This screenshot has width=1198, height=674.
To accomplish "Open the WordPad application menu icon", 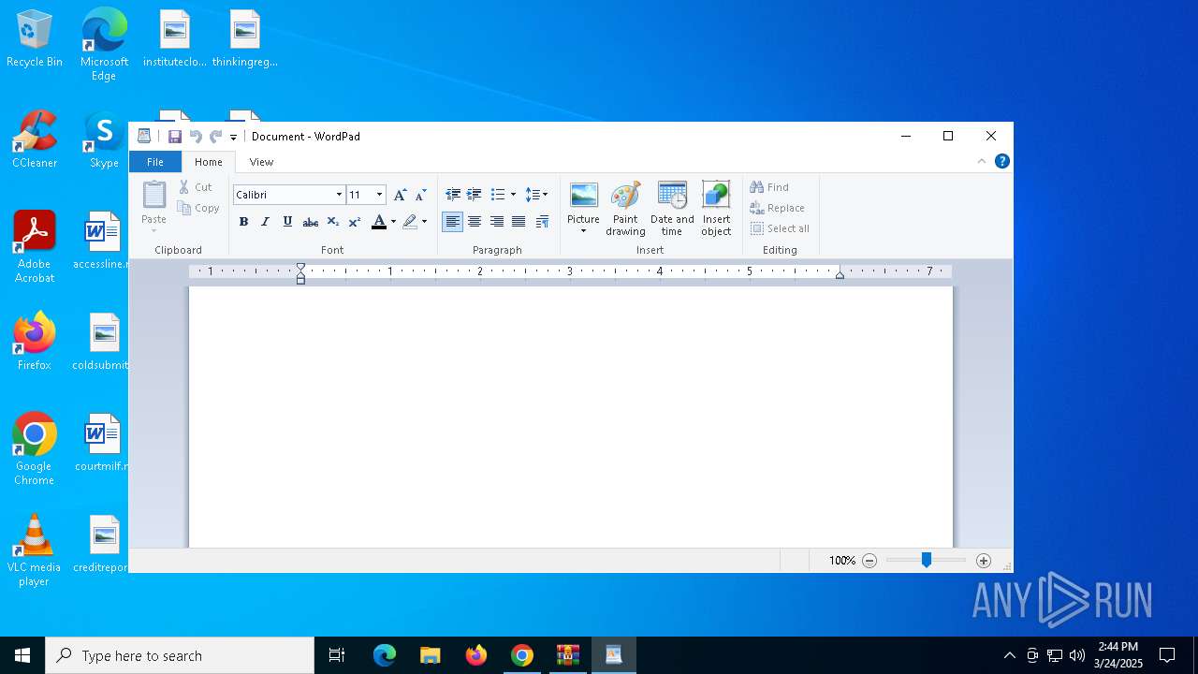I will click(144, 137).
